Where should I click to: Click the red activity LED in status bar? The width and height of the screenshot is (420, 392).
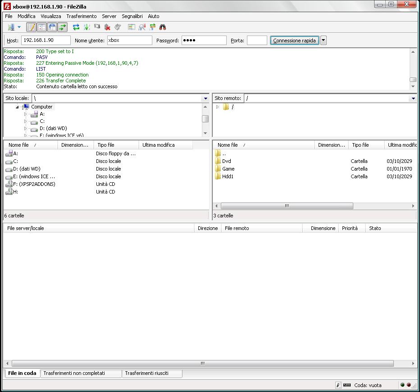(409, 385)
